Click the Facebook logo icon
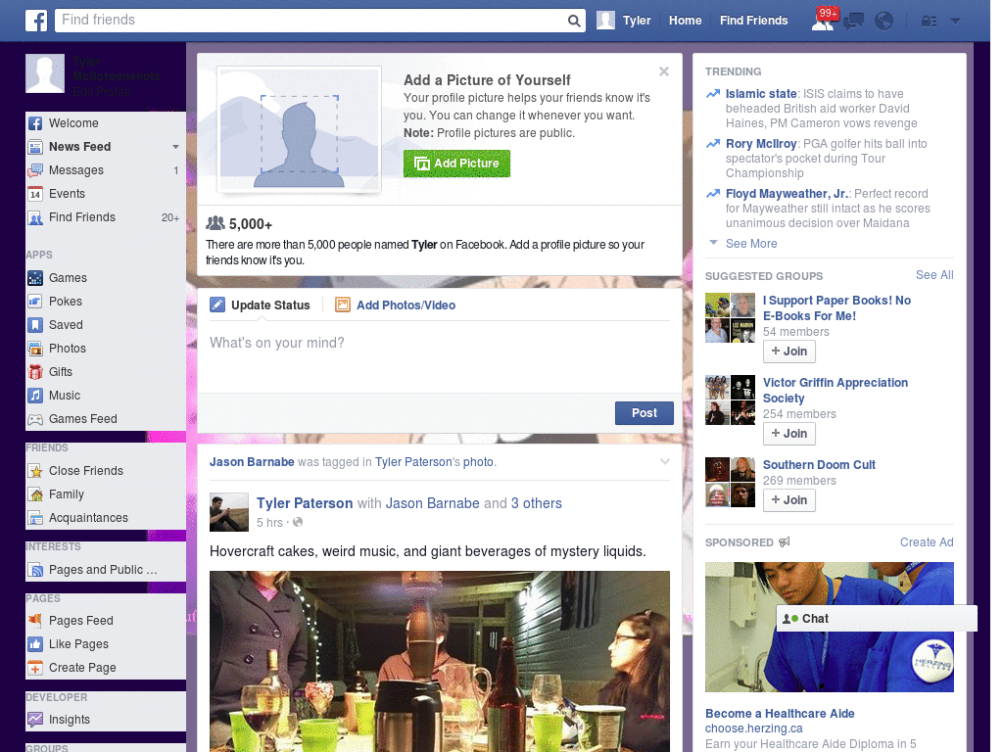Image resolution: width=1003 pixels, height=752 pixels. pos(36,21)
